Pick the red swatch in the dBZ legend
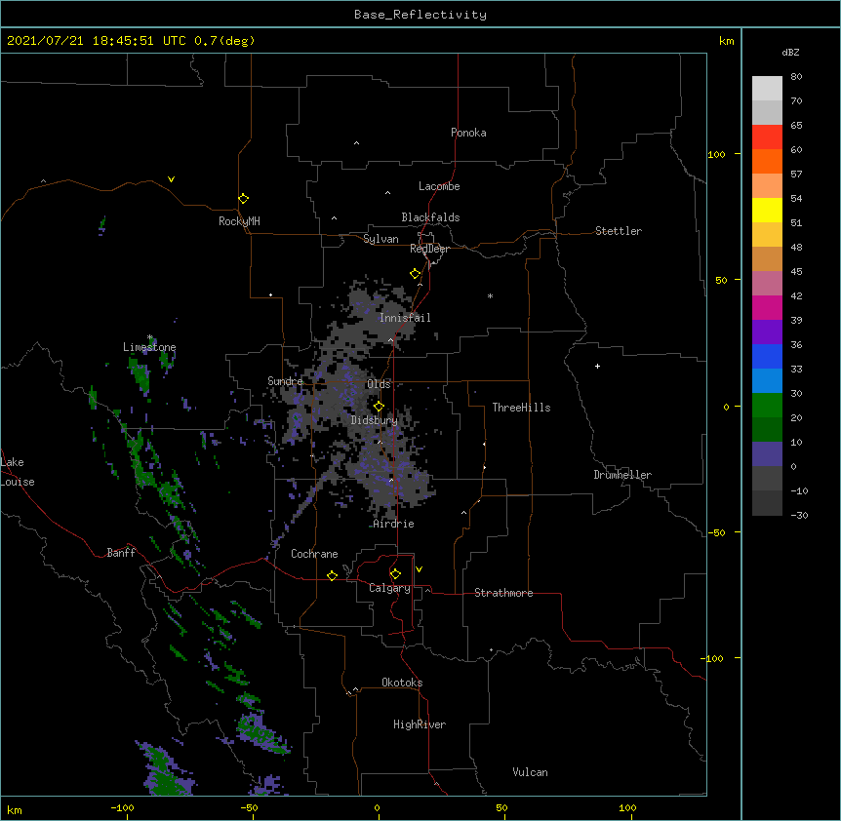Viewport: 841px width, 821px height. (767, 137)
